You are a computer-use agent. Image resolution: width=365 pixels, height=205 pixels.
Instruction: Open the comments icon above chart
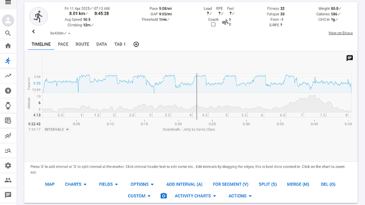tap(350, 58)
